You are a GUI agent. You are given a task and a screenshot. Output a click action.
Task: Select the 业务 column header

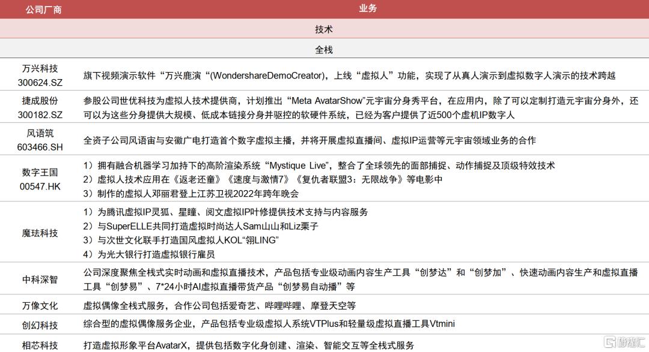[368, 8]
